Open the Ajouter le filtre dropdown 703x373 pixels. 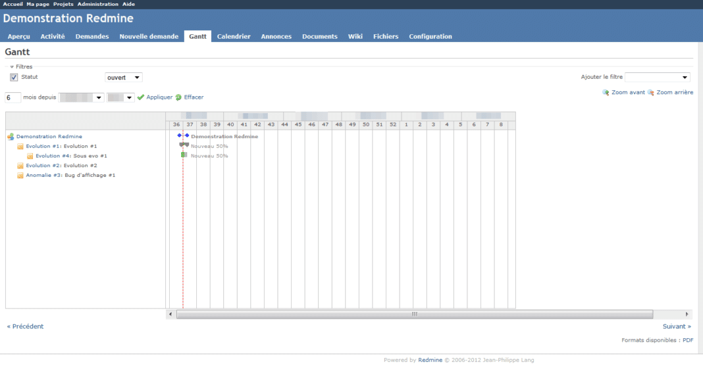point(658,77)
